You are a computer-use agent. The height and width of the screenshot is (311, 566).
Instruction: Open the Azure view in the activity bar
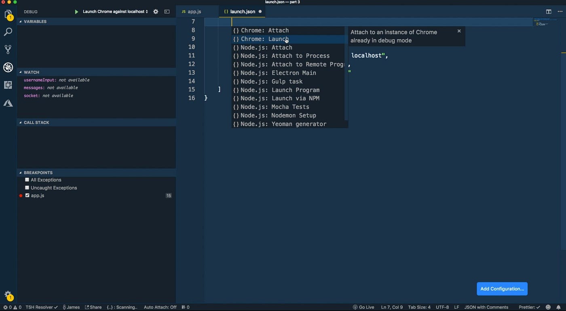8,103
